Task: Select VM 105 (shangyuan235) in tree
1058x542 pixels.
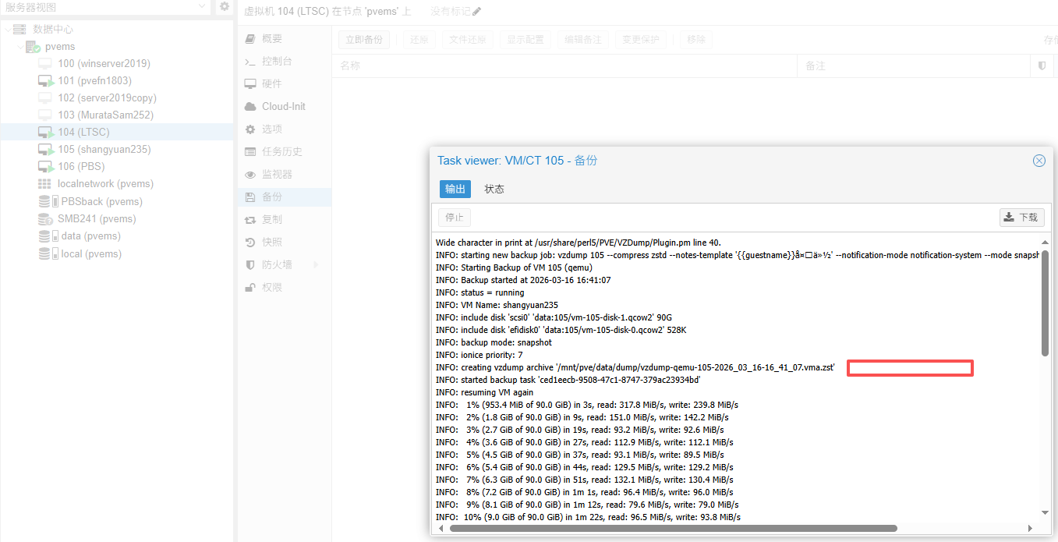Action: pos(104,150)
